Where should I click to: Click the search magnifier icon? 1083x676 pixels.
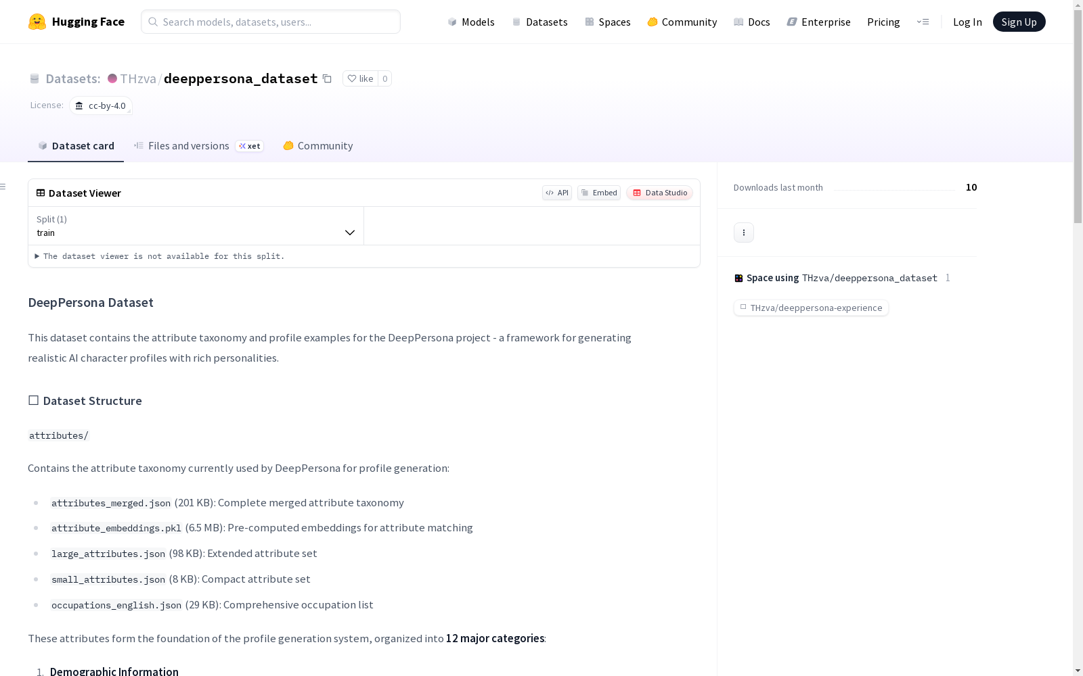[153, 22]
